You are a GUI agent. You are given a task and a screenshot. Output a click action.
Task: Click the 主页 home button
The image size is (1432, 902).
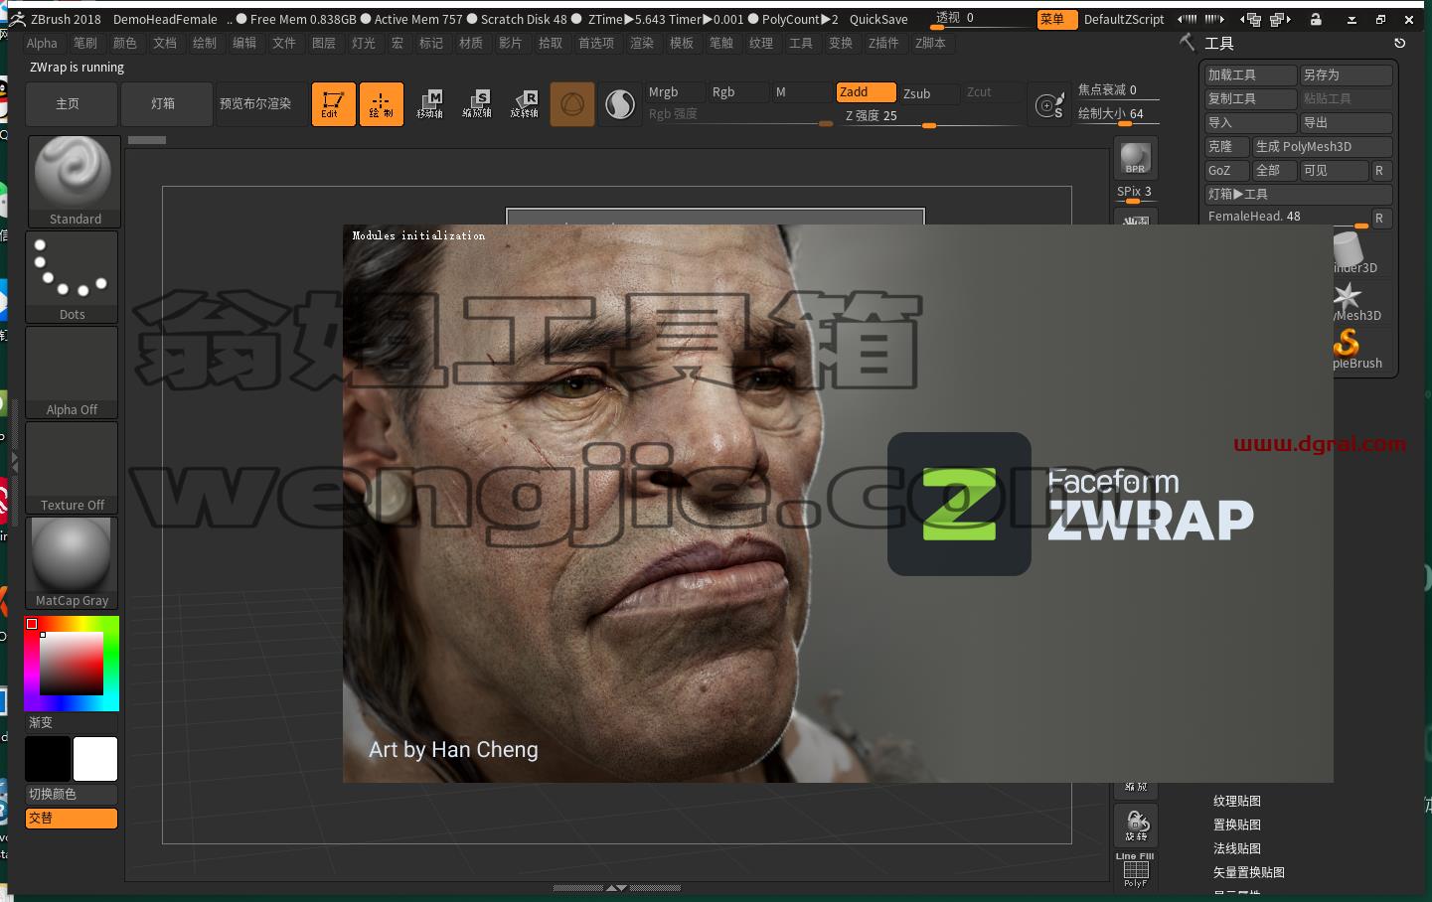[x=72, y=104]
